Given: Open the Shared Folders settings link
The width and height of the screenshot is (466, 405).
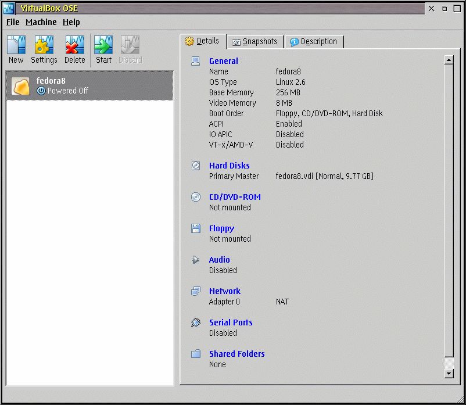Looking at the screenshot, I should pyautogui.click(x=237, y=354).
